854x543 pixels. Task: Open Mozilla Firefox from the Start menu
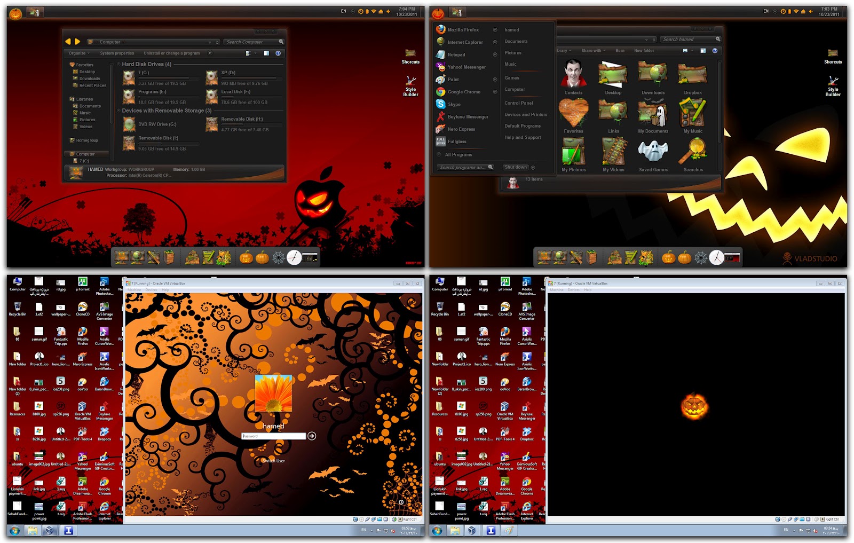[x=462, y=30]
